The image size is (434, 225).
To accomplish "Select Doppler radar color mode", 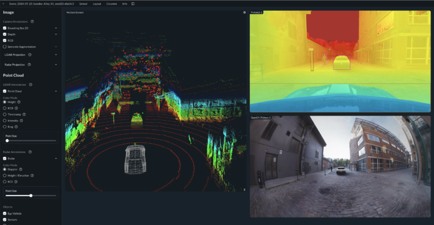I will tap(5, 169).
